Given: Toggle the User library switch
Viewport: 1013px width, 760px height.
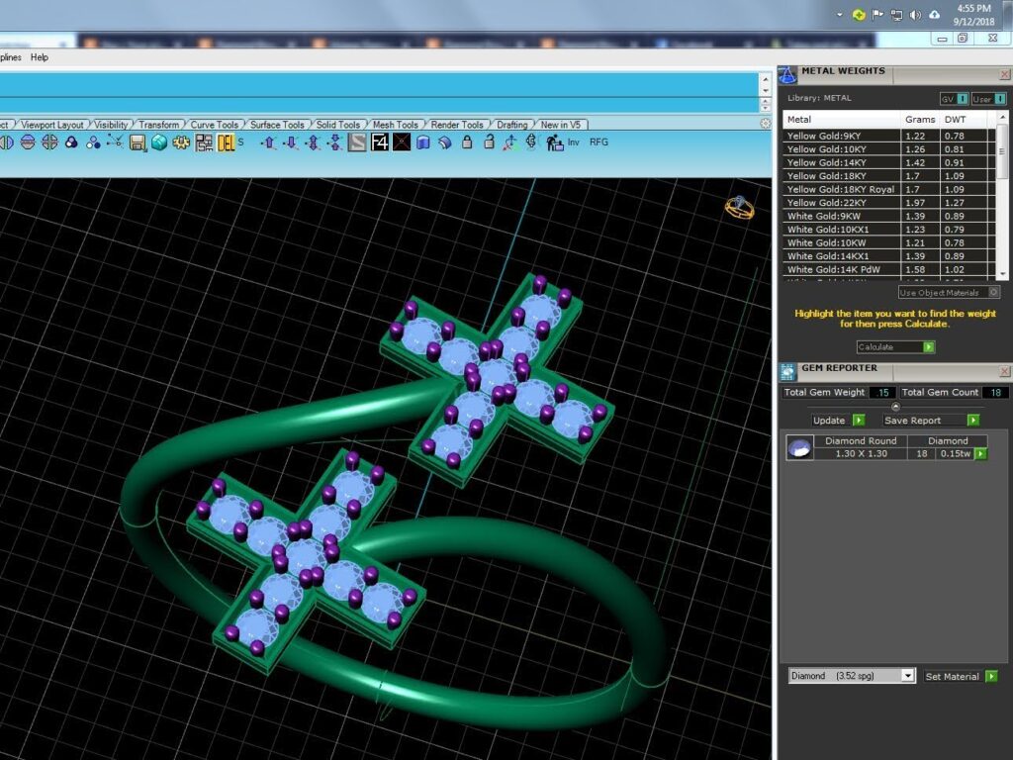Looking at the screenshot, I should (988, 99).
